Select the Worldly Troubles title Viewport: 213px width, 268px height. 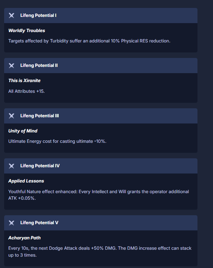pos(27,31)
